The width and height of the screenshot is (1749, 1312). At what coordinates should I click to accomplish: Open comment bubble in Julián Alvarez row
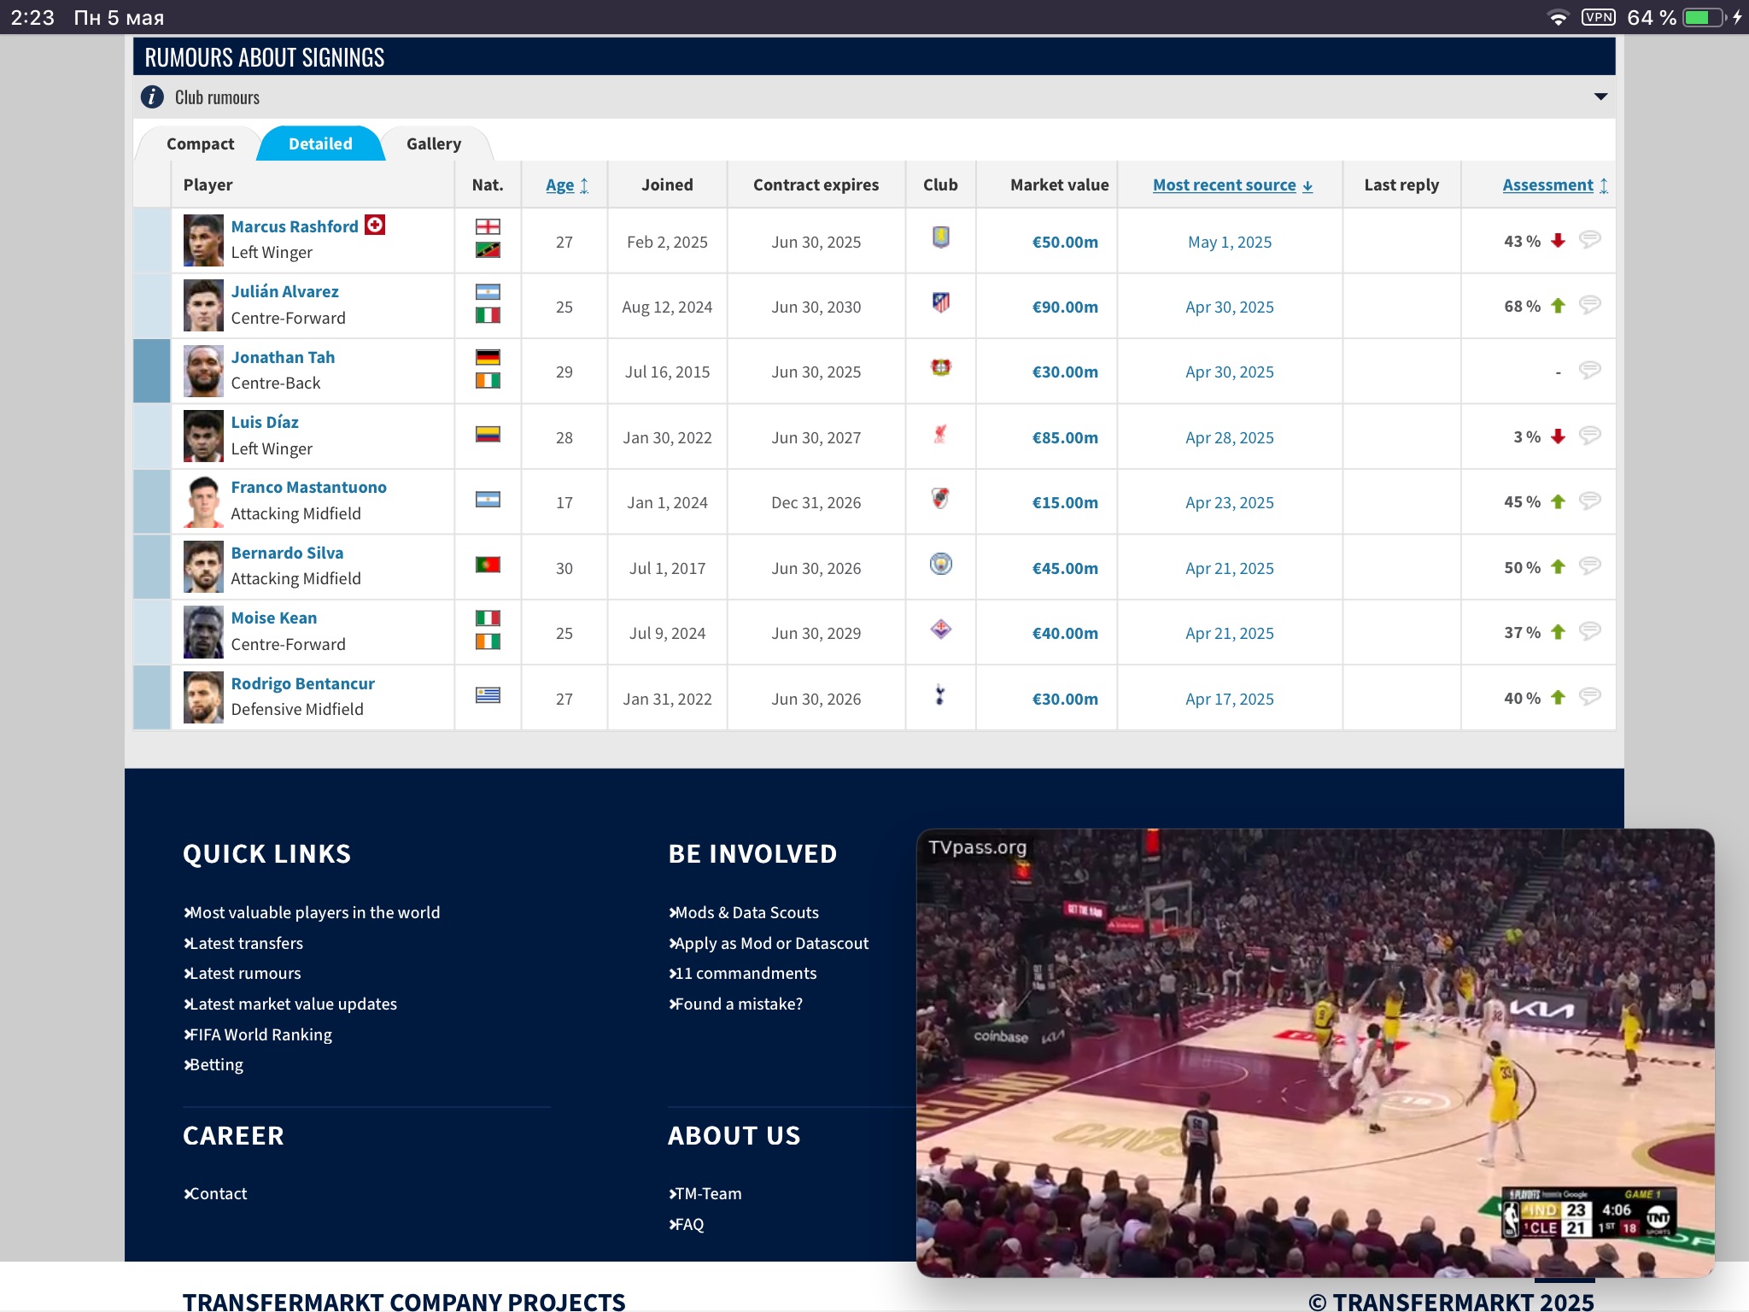(1589, 305)
